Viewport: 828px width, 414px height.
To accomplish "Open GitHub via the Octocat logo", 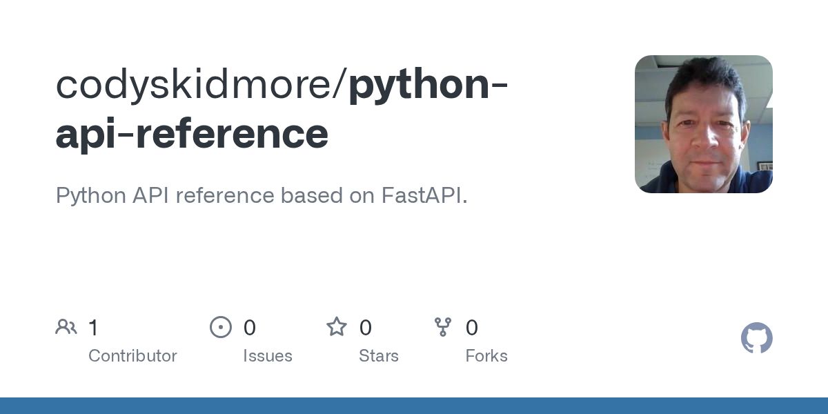I will [756, 338].
